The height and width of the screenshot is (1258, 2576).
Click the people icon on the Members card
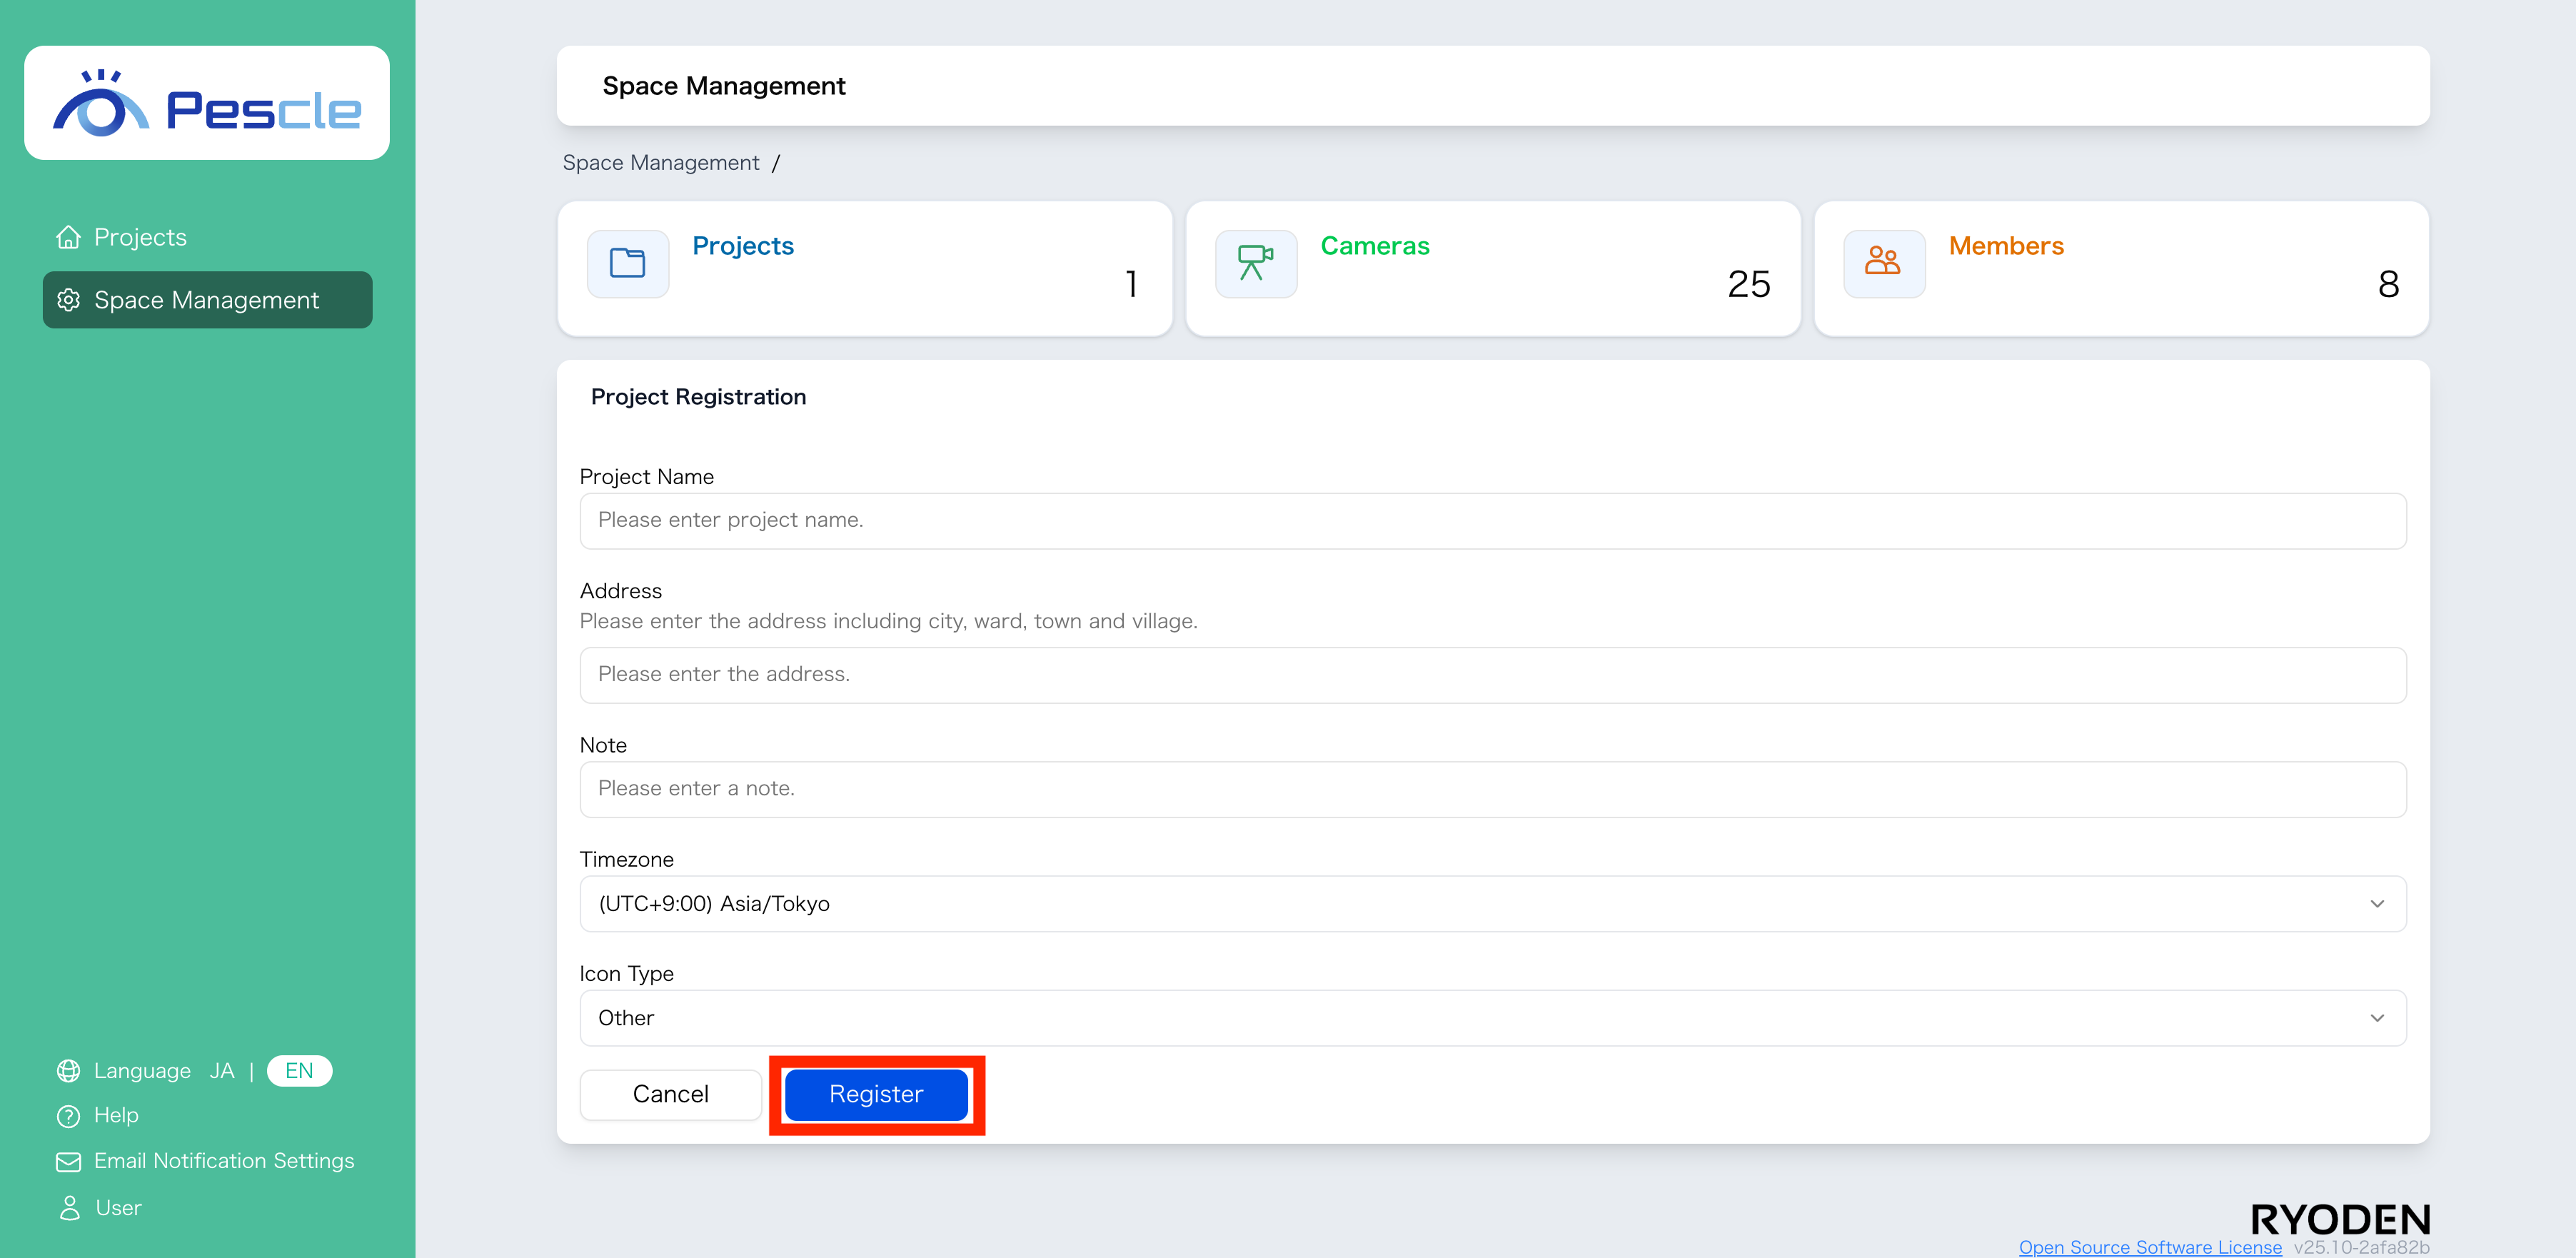[1883, 263]
